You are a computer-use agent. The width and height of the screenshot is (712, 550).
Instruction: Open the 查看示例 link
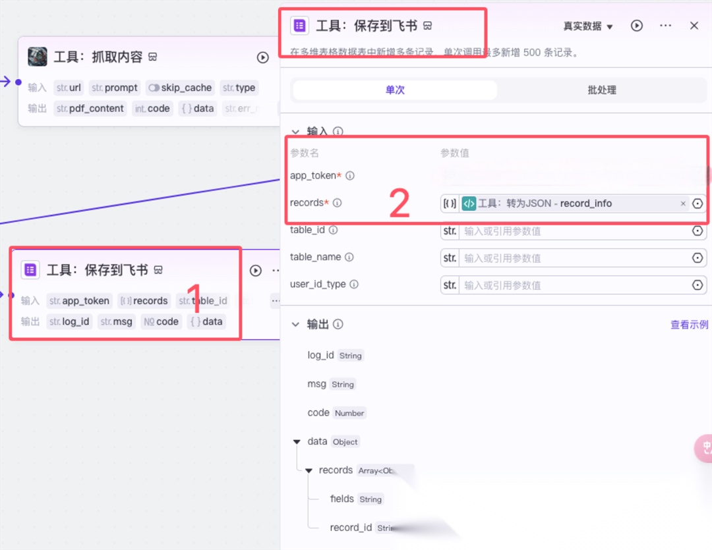point(689,325)
